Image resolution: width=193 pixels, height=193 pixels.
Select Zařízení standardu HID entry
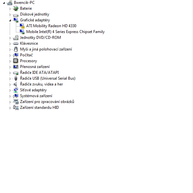pos(40,108)
